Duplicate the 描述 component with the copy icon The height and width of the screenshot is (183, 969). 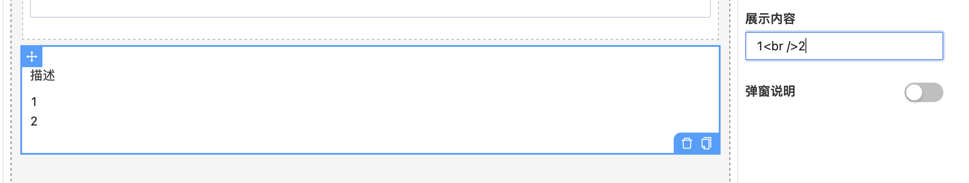[x=706, y=144]
